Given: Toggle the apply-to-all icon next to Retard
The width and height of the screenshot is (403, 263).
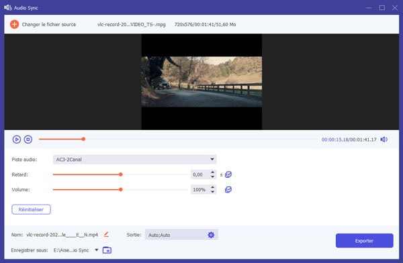Looking at the screenshot, I should pos(228,174).
